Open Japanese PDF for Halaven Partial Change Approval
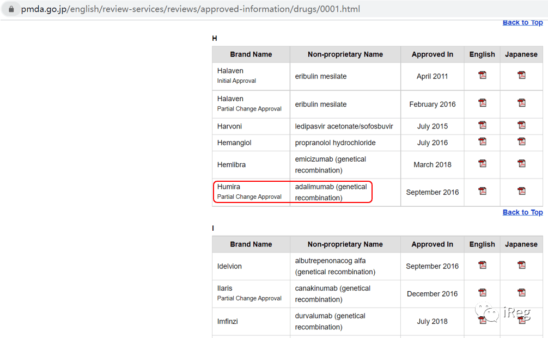 [521, 103]
